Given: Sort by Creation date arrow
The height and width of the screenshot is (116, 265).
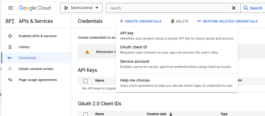Looking at the screenshot, I should click(171, 114).
